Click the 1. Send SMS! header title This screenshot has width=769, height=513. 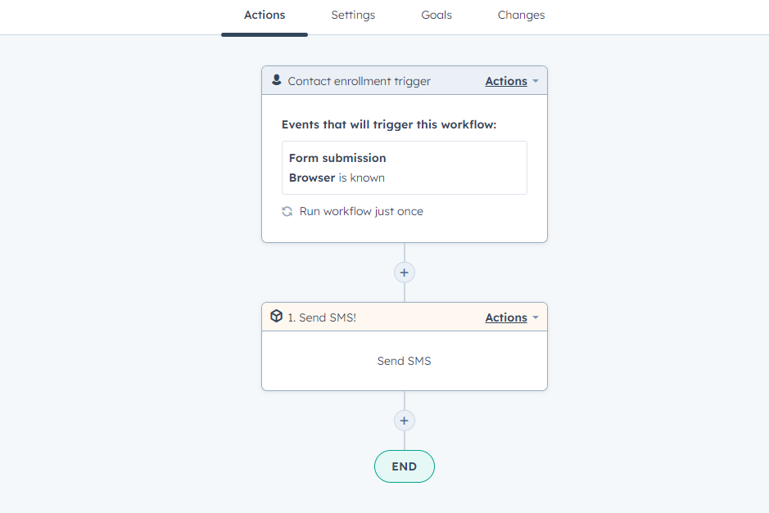(322, 317)
